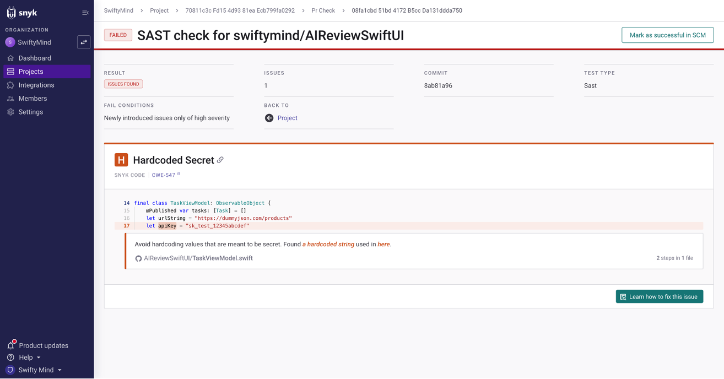Open Projects in sidebar
This screenshot has width=724, height=379.
pos(47,72)
